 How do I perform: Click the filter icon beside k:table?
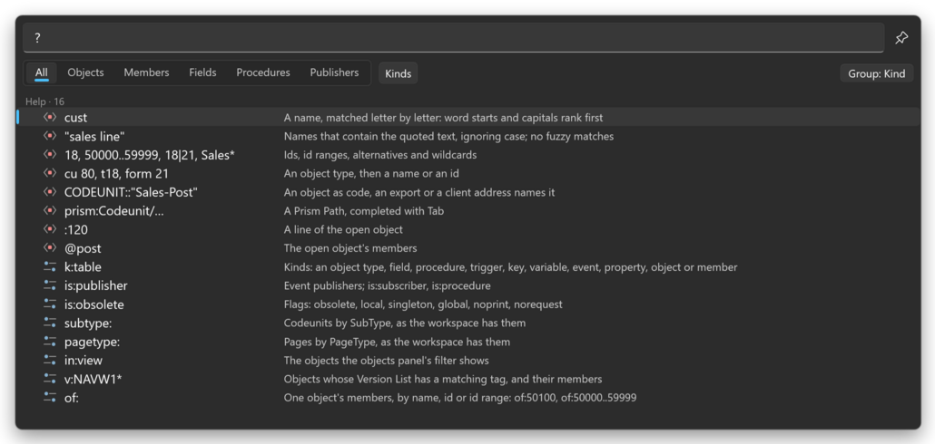50,267
